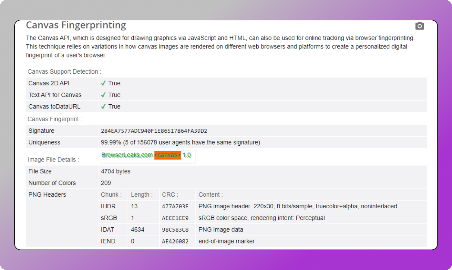Click the green checkmark for Canvas 2D API
This screenshot has height=270, width=452.
click(103, 83)
